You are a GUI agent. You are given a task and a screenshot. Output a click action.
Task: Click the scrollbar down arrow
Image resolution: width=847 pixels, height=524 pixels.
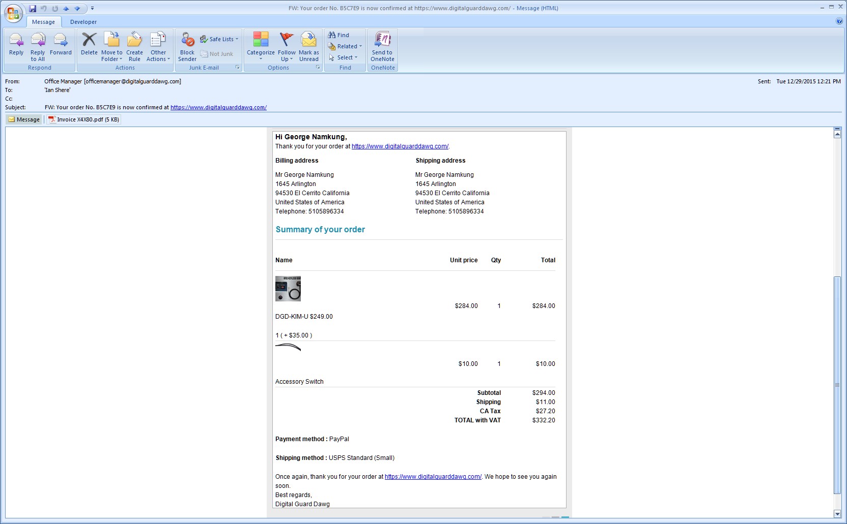(837, 513)
